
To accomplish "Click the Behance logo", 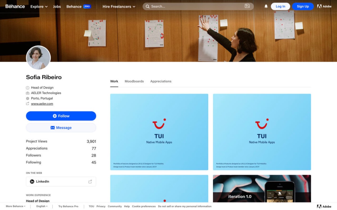I will click(x=15, y=6).
